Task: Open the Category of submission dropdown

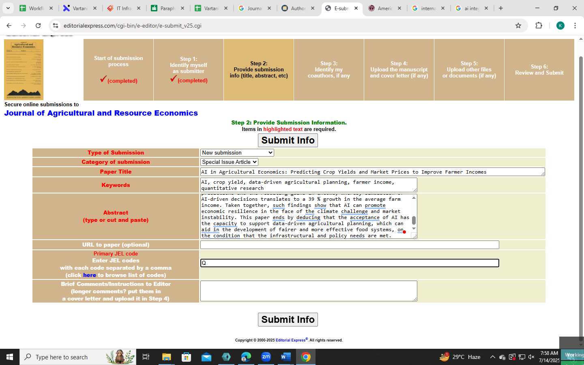Action: click(229, 162)
